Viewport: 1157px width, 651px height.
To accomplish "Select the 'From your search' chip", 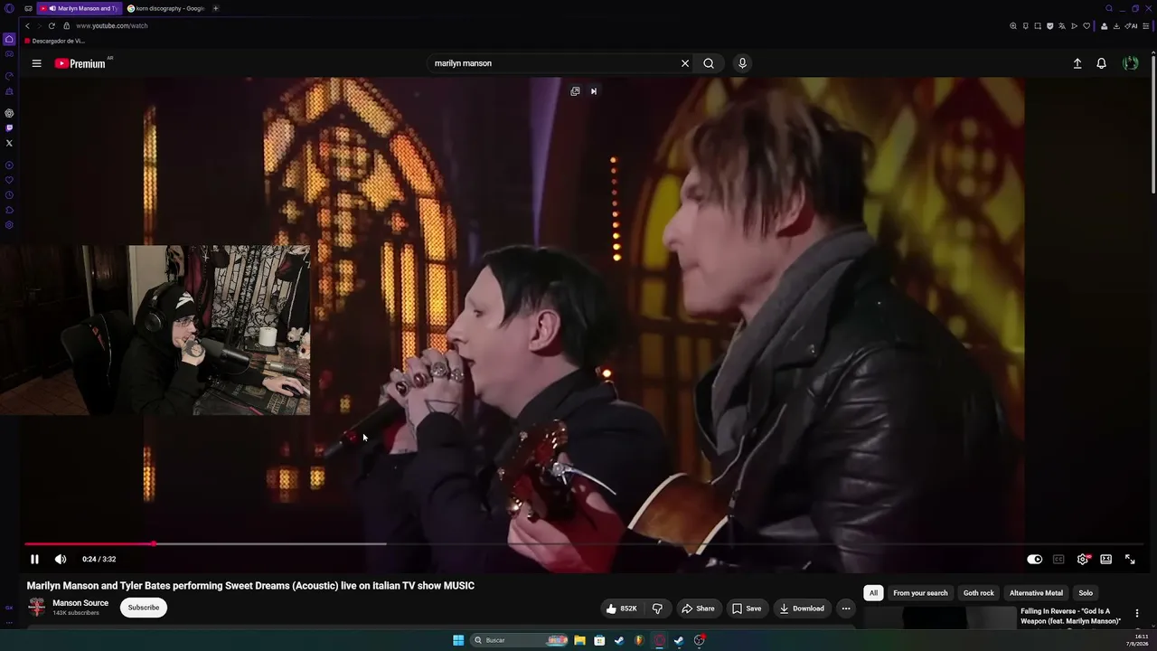I will [x=920, y=593].
